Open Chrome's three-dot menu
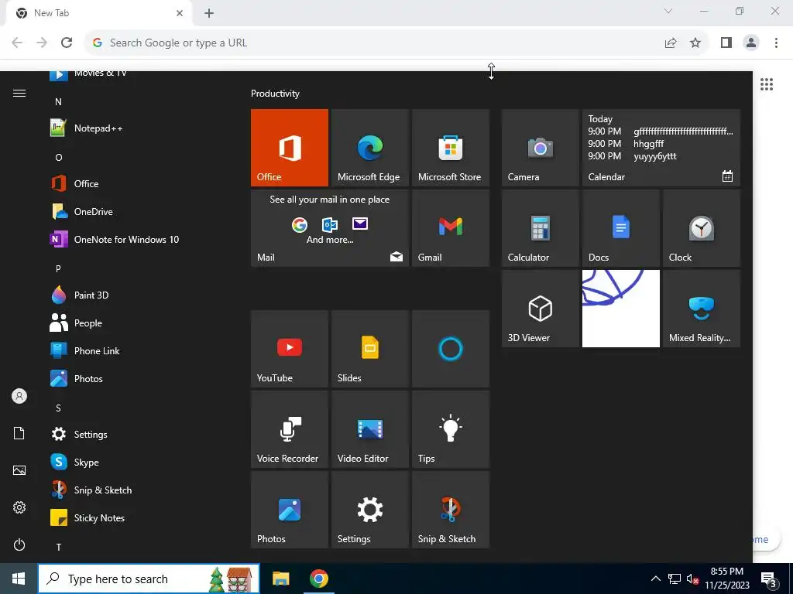This screenshot has width=793, height=594. (x=776, y=43)
